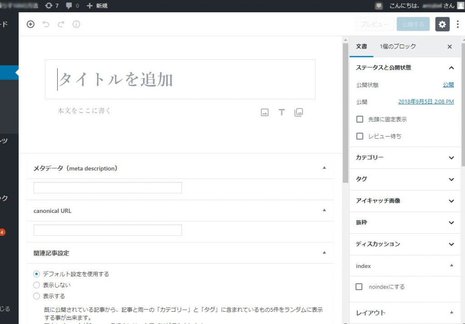The width and height of the screenshot is (465, 324).
Task: Collapse the ステータスと公開状態 section
Action: (451, 68)
